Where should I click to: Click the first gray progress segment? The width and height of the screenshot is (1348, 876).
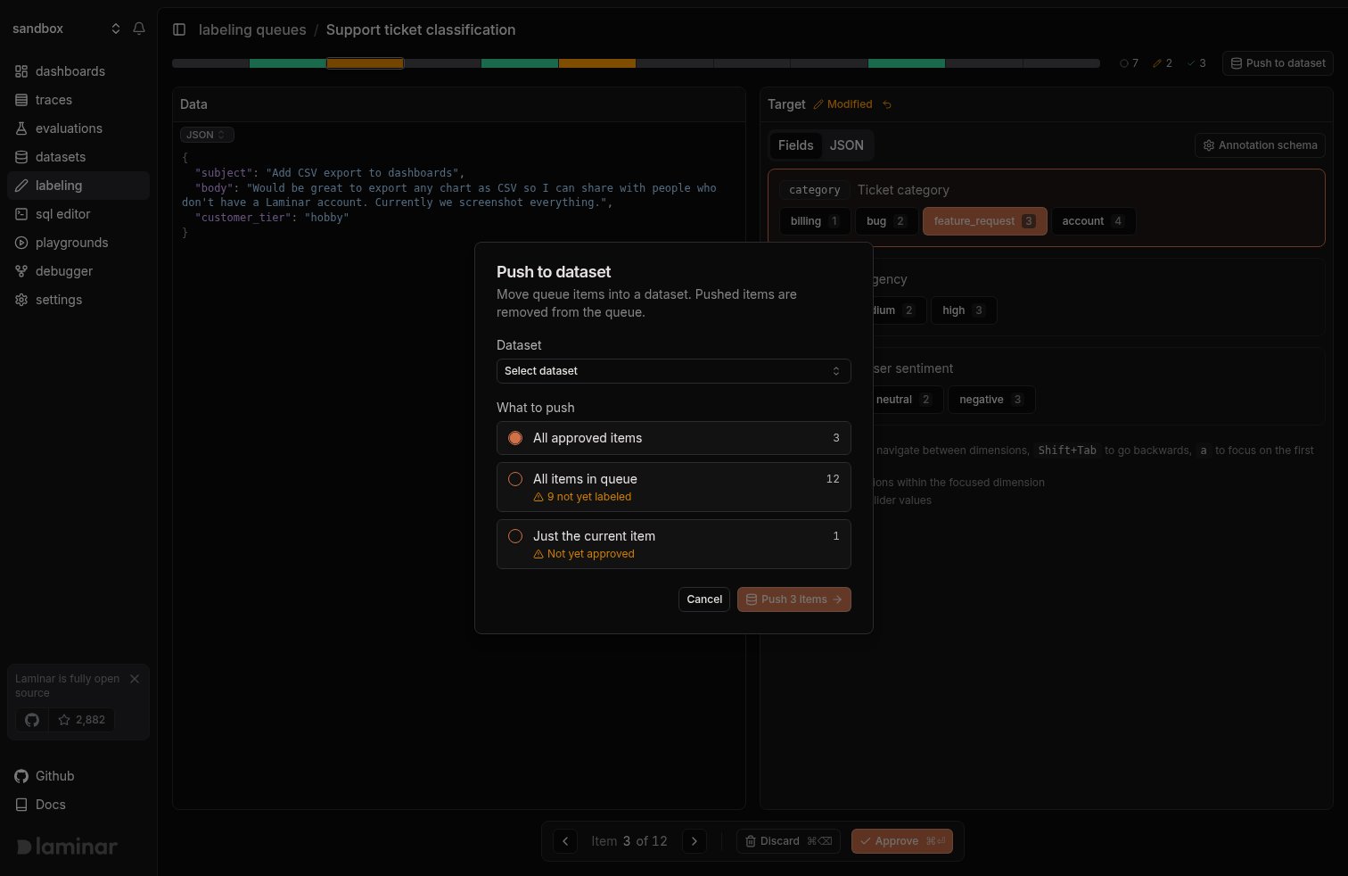click(x=210, y=63)
